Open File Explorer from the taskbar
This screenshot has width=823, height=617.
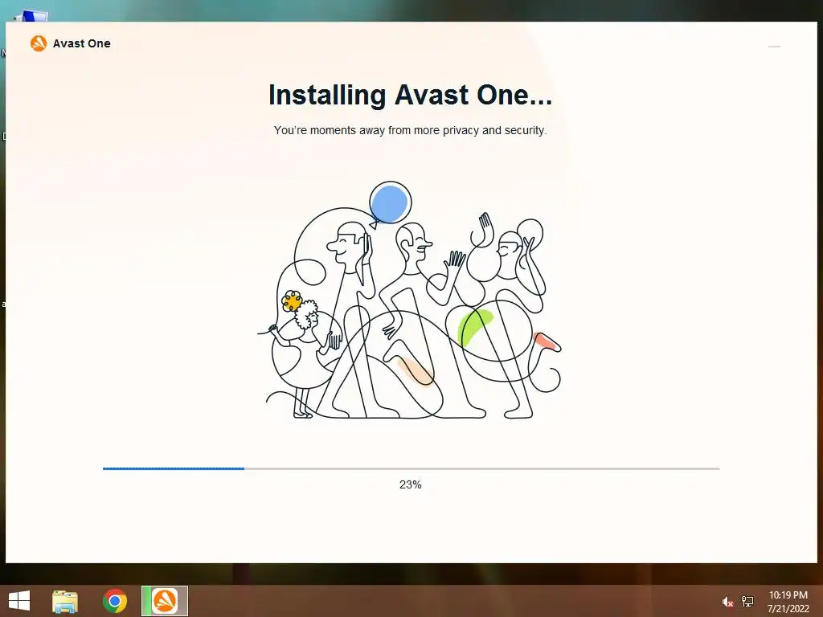pyautogui.click(x=65, y=601)
